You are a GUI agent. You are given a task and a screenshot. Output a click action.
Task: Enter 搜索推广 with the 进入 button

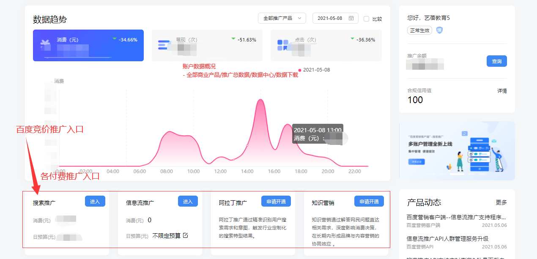(95, 202)
